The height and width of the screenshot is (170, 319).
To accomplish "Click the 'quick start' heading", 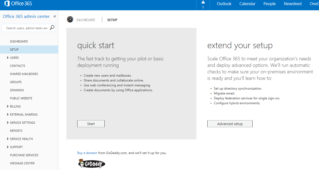I will point(96,45).
